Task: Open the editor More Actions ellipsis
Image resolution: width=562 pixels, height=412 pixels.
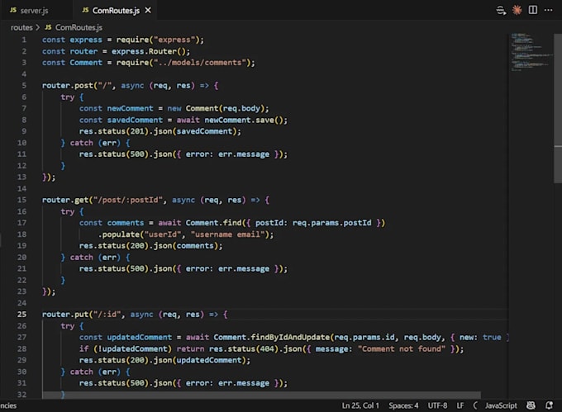Action: pyautogui.click(x=549, y=10)
